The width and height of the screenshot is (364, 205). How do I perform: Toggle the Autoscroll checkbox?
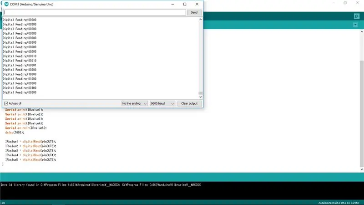point(6,103)
